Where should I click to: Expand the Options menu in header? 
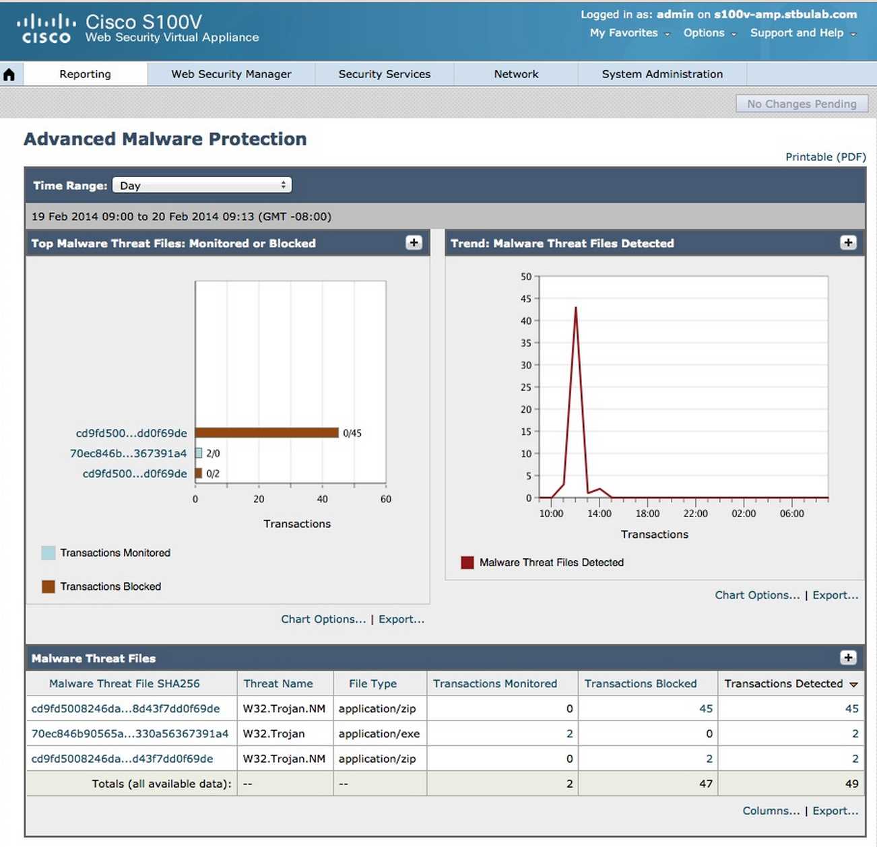point(709,33)
